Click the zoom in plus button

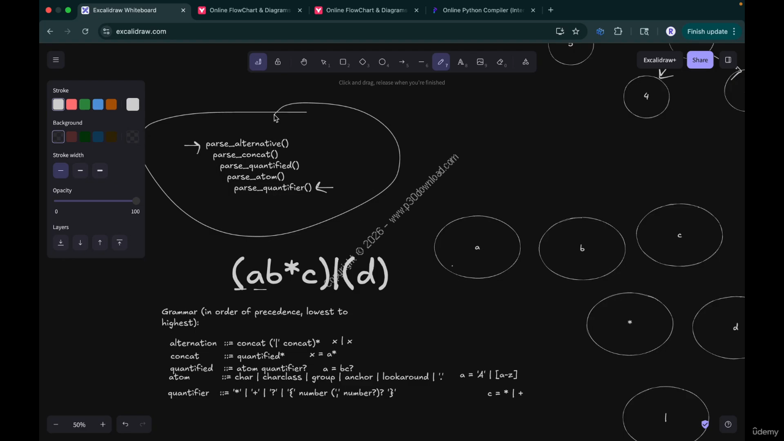102,424
